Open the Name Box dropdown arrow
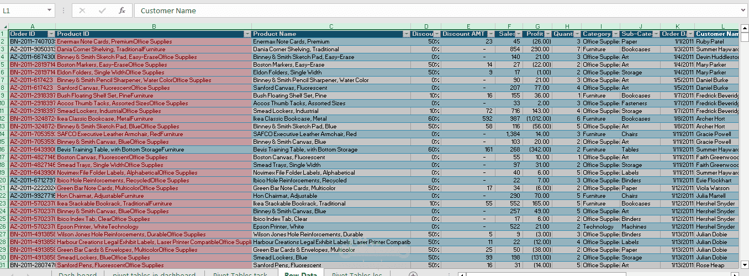749x276 pixels. point(50,10)
